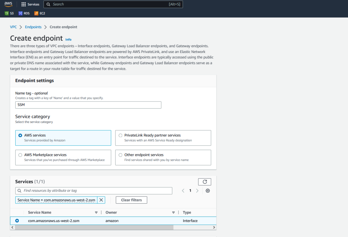Select the com.amazonaws.us-west-2.ssm row radio
Viewport: 348px width, 237px height.
[17, 221]
